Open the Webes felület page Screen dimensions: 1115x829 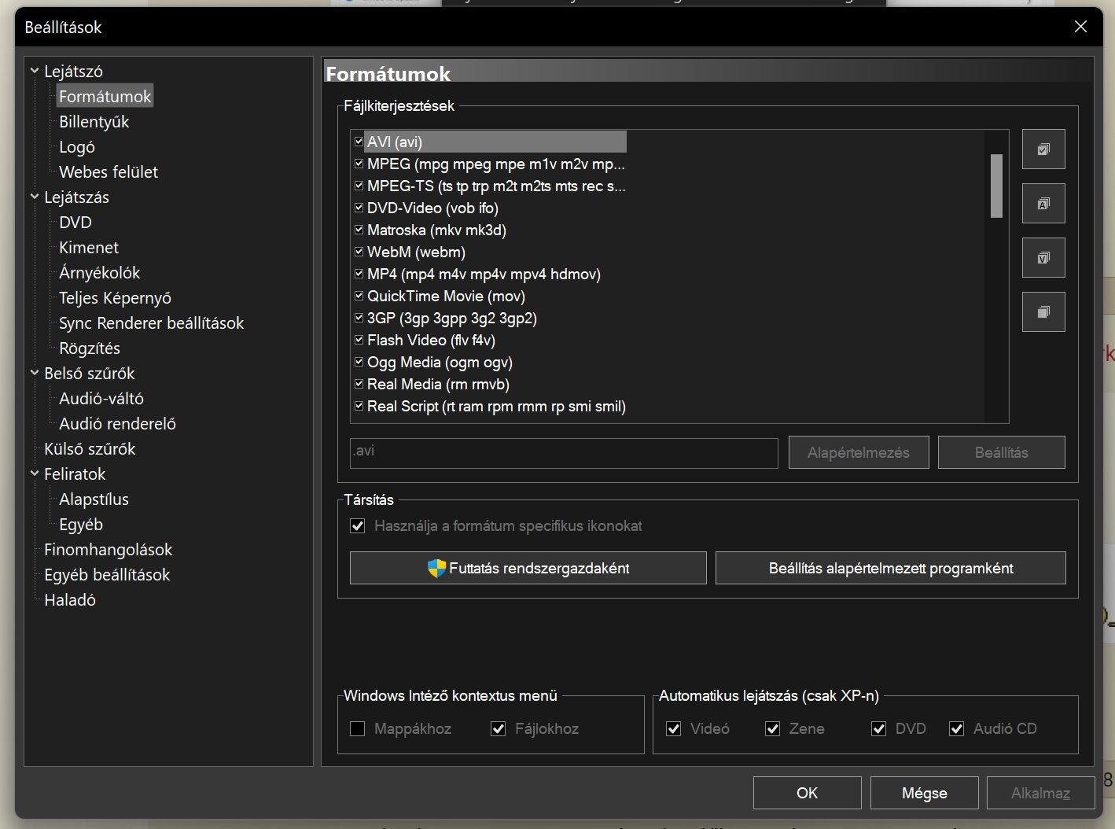109,171
